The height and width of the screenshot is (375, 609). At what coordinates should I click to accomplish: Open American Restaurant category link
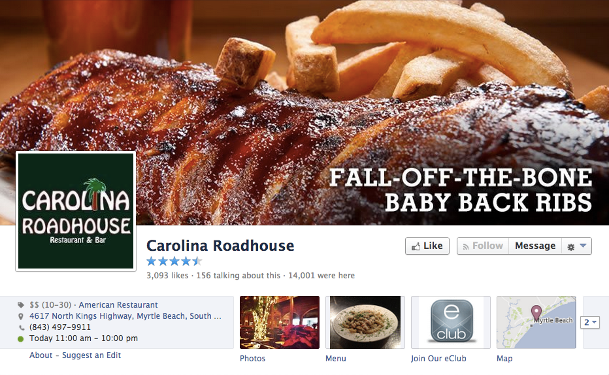click(118, 304)
